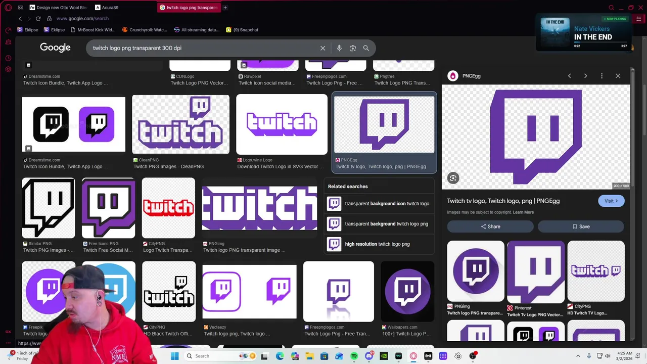Expand the system tray hidden icons chevron
The width and height of the screenshot is (647, 364).
(578, 356)
